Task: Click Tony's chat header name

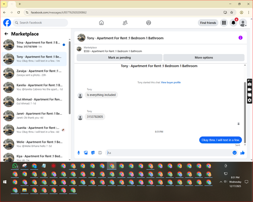Action: (125, 38)
